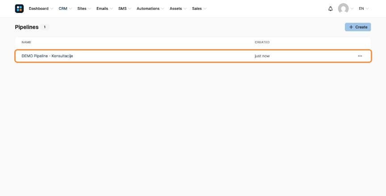The width and height of the screenshot is (386, 196).
Task: Expand the Assets dropdown chevron
Action: 185,9
